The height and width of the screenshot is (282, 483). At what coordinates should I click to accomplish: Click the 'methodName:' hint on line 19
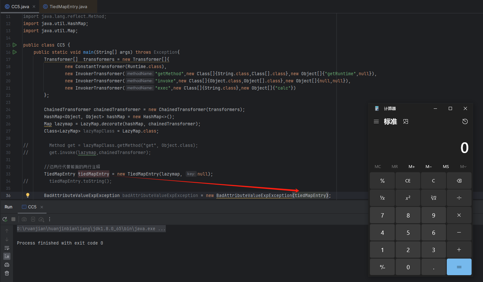click(x=140, y=74)
